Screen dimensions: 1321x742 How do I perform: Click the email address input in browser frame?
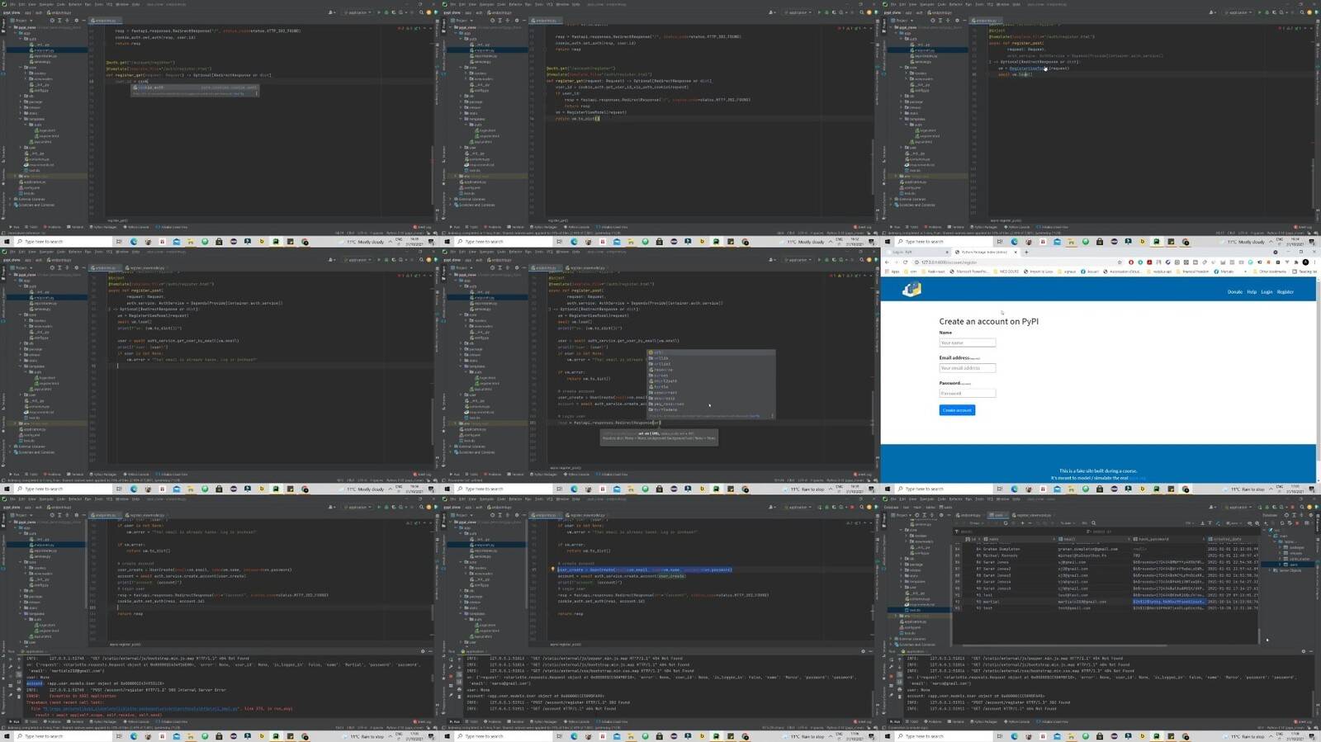point(967,367)
